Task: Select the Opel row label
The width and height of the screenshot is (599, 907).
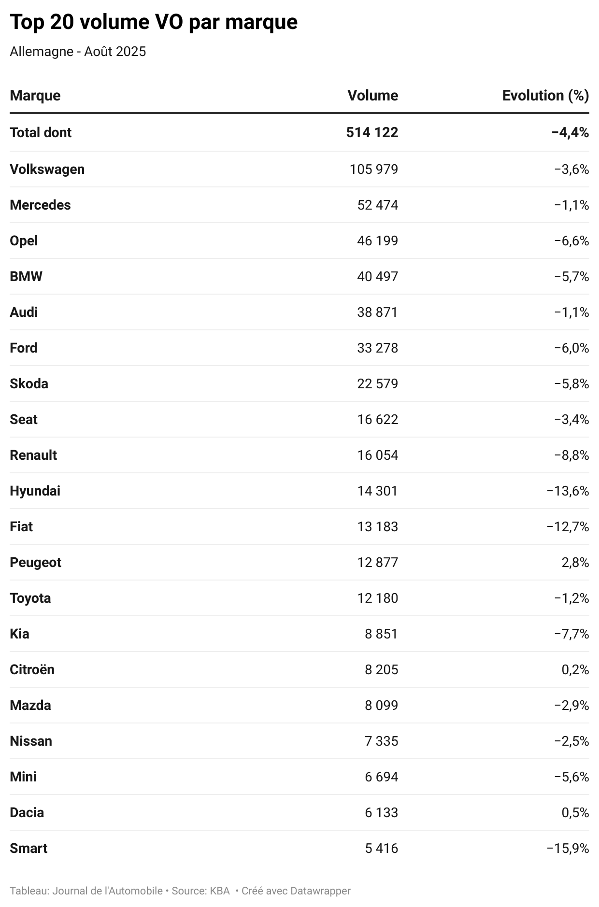Action: coord(24,241)
